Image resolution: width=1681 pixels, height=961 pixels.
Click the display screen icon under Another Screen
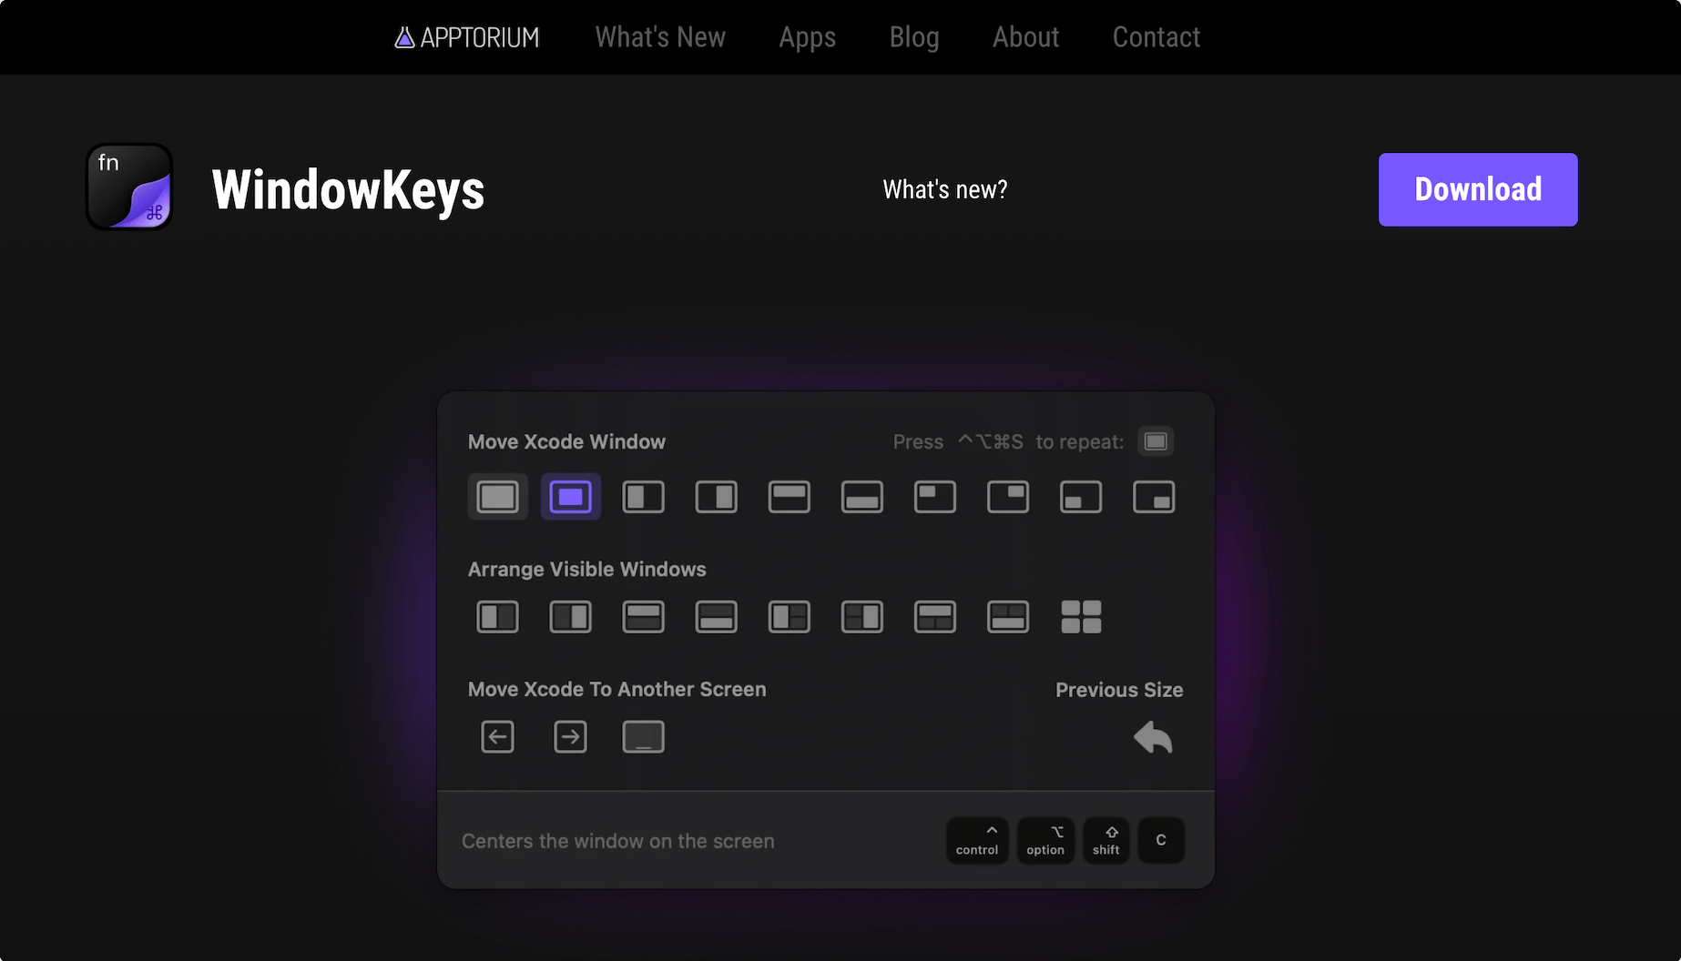click(x=644, y=737)
